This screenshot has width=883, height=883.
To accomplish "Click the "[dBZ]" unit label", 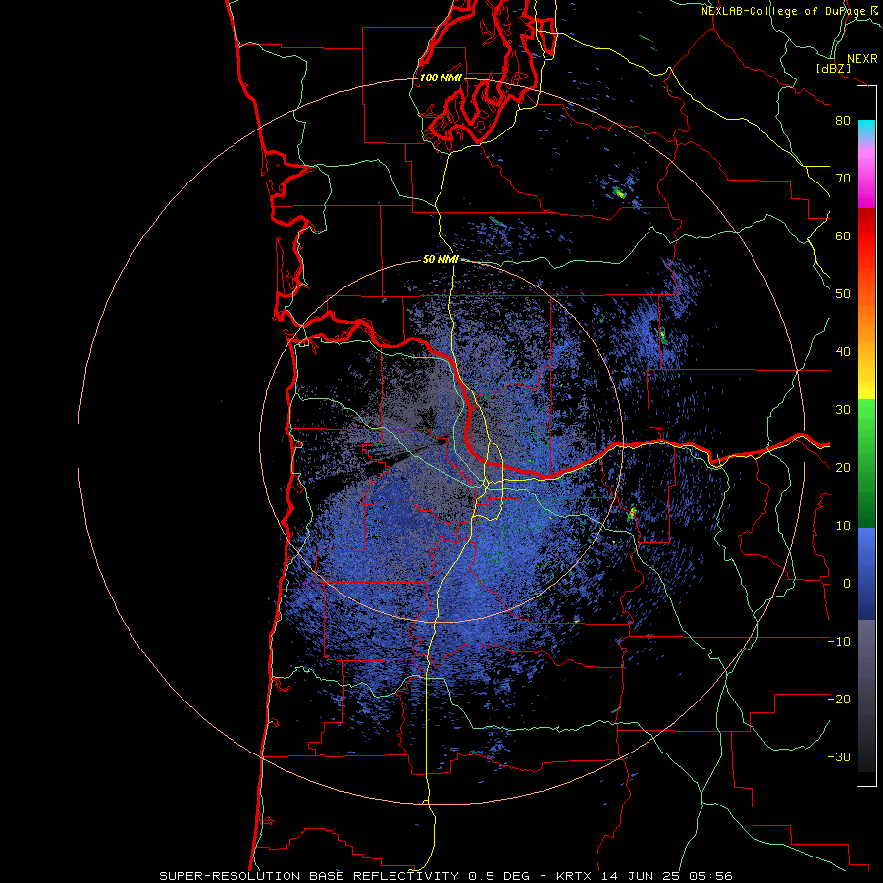I will [833, 68].
